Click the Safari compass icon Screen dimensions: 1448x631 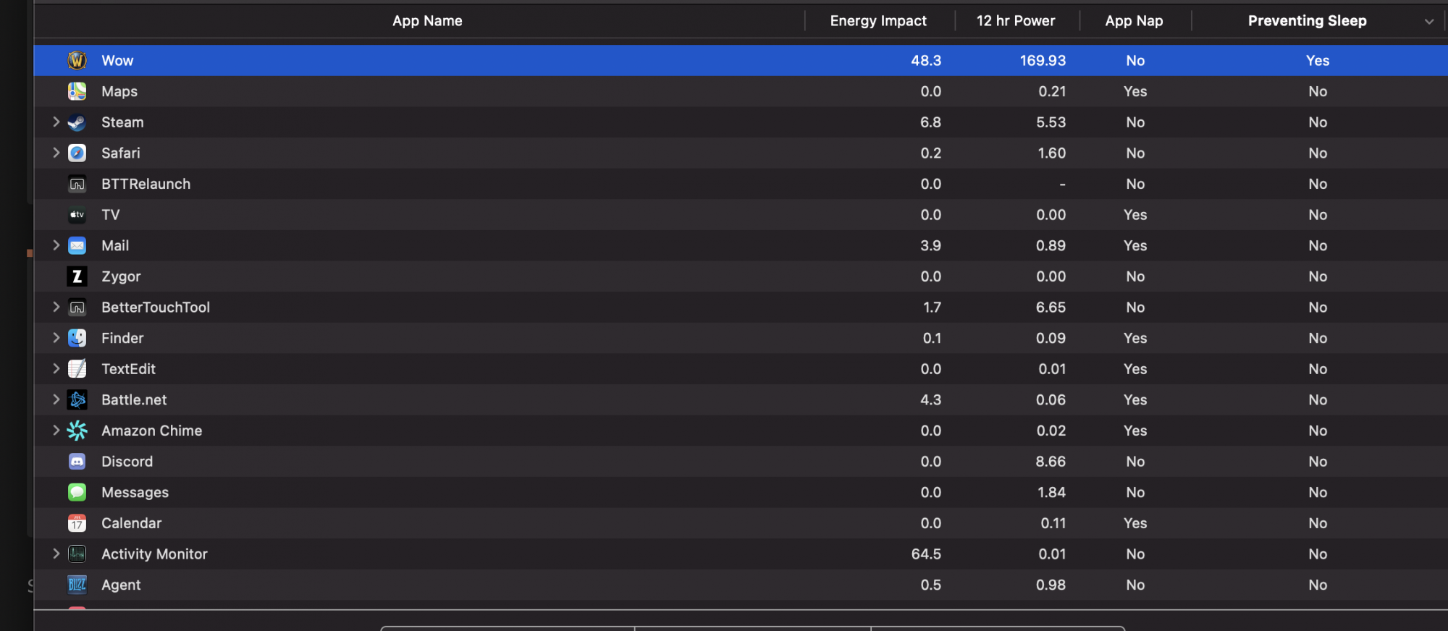[77, 153]
